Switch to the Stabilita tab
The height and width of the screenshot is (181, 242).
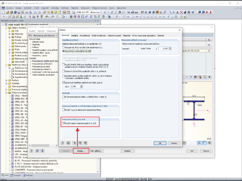[75, 36]
